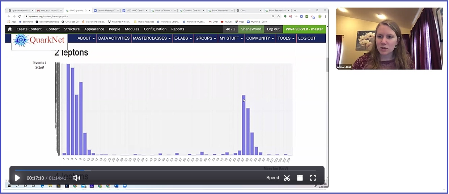Click the histogram bar at mass bin 87
The width and height of the screenshot is (449, 194).
tap(244, 125)
